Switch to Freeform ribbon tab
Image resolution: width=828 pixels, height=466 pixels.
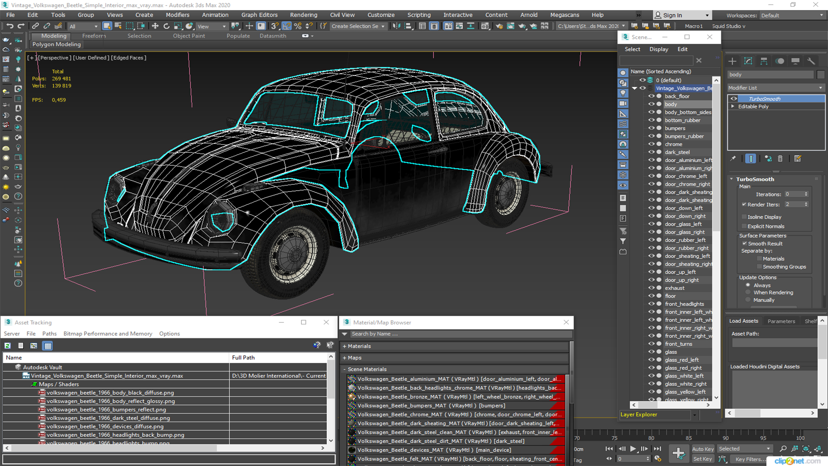tap(94, 36)
